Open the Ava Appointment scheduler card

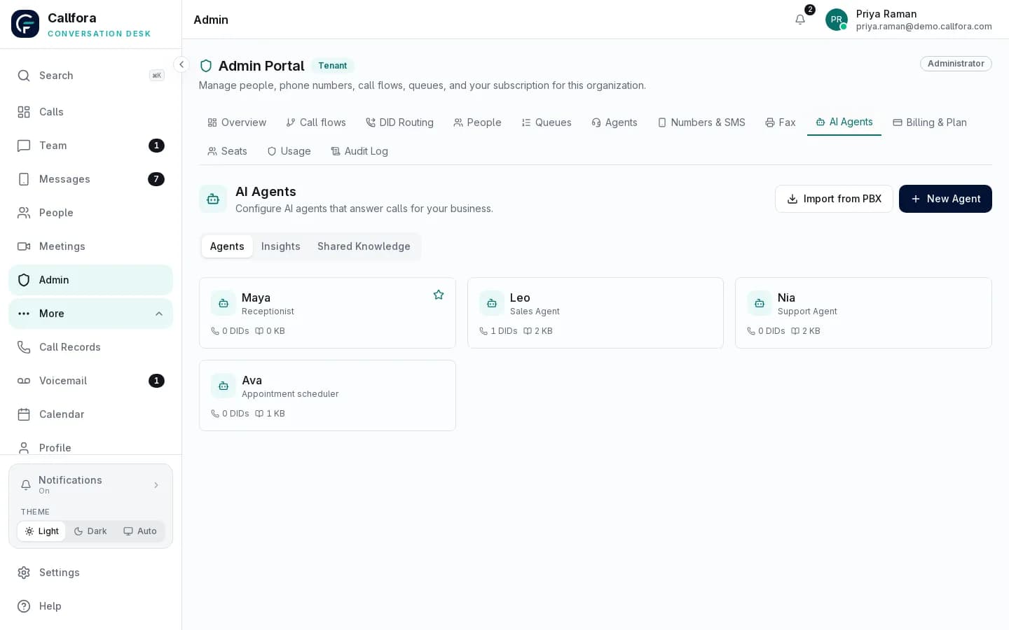coord(327,395)
